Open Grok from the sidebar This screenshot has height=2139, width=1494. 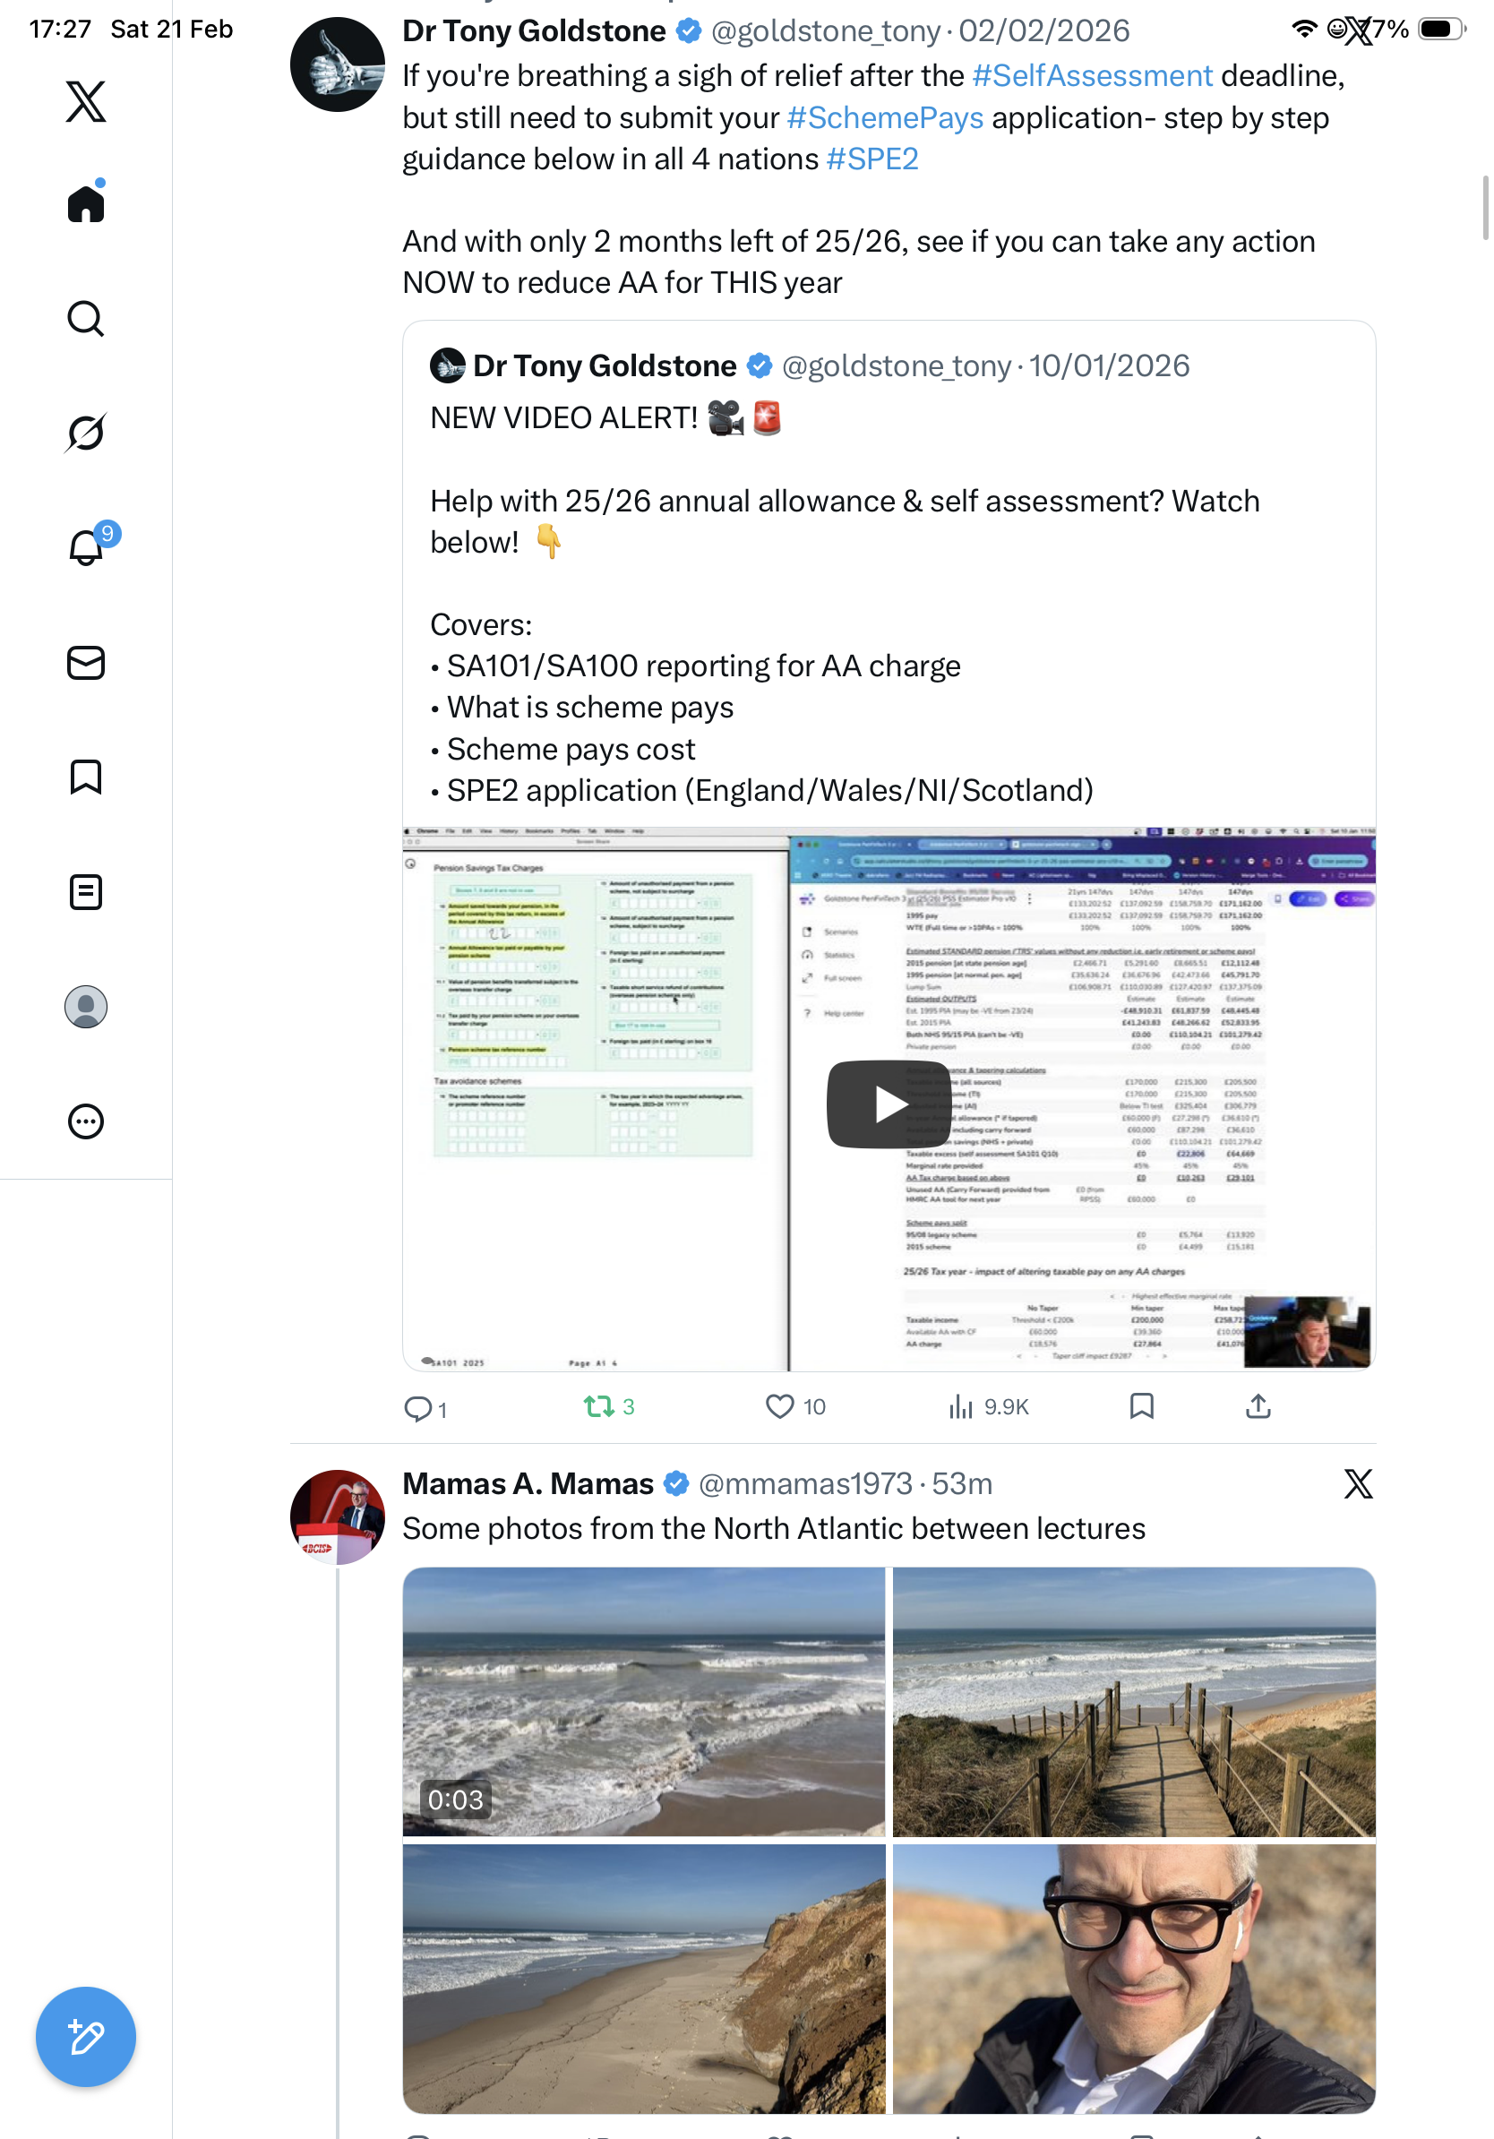(x=86, y=434)
